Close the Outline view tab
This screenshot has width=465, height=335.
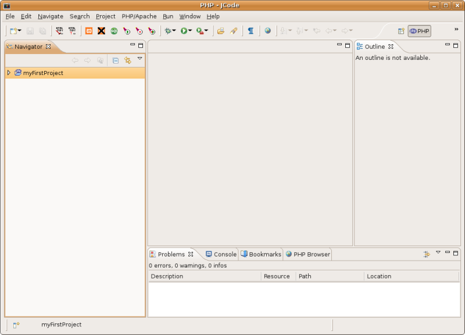[391, 47]
